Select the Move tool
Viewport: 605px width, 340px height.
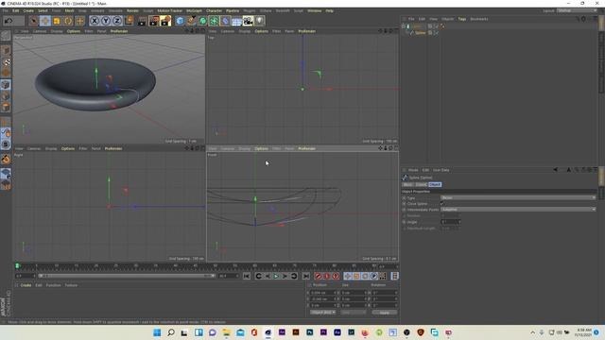click(45, 21)
